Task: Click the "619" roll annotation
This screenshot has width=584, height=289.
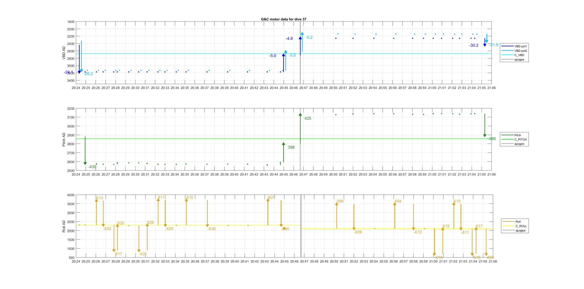Action: (446, 226)
